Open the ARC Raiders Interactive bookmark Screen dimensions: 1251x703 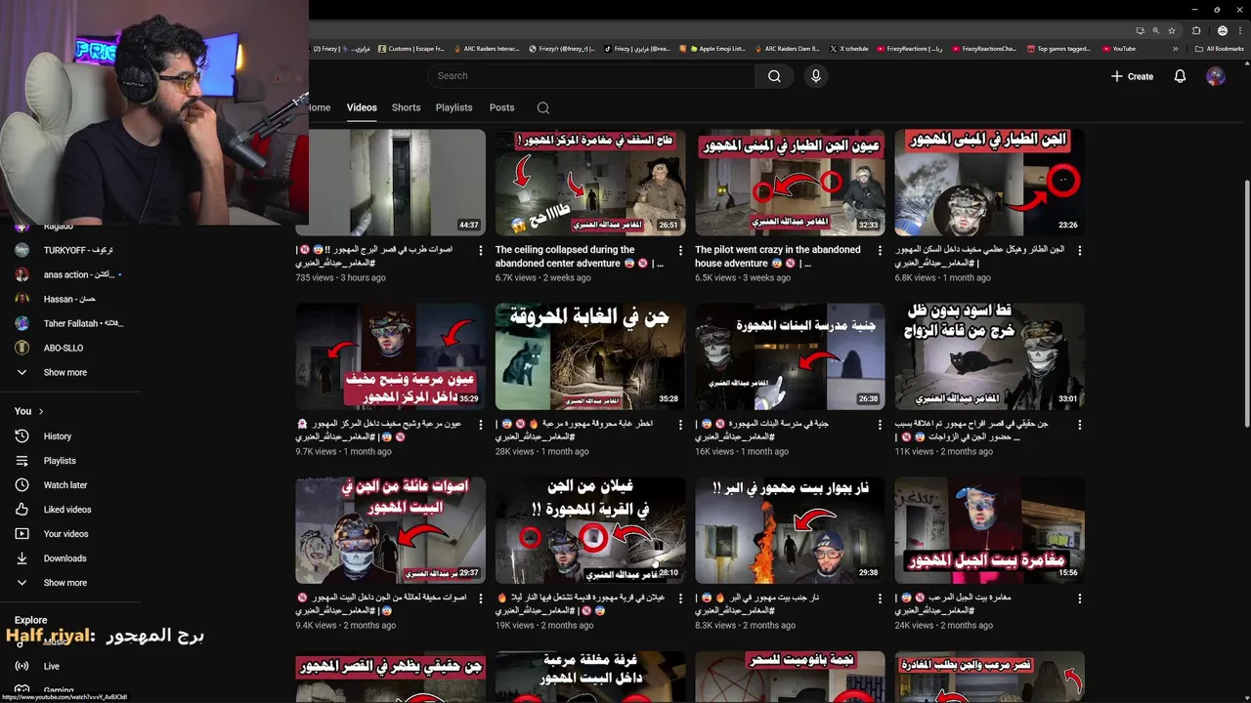click(485, 49)
